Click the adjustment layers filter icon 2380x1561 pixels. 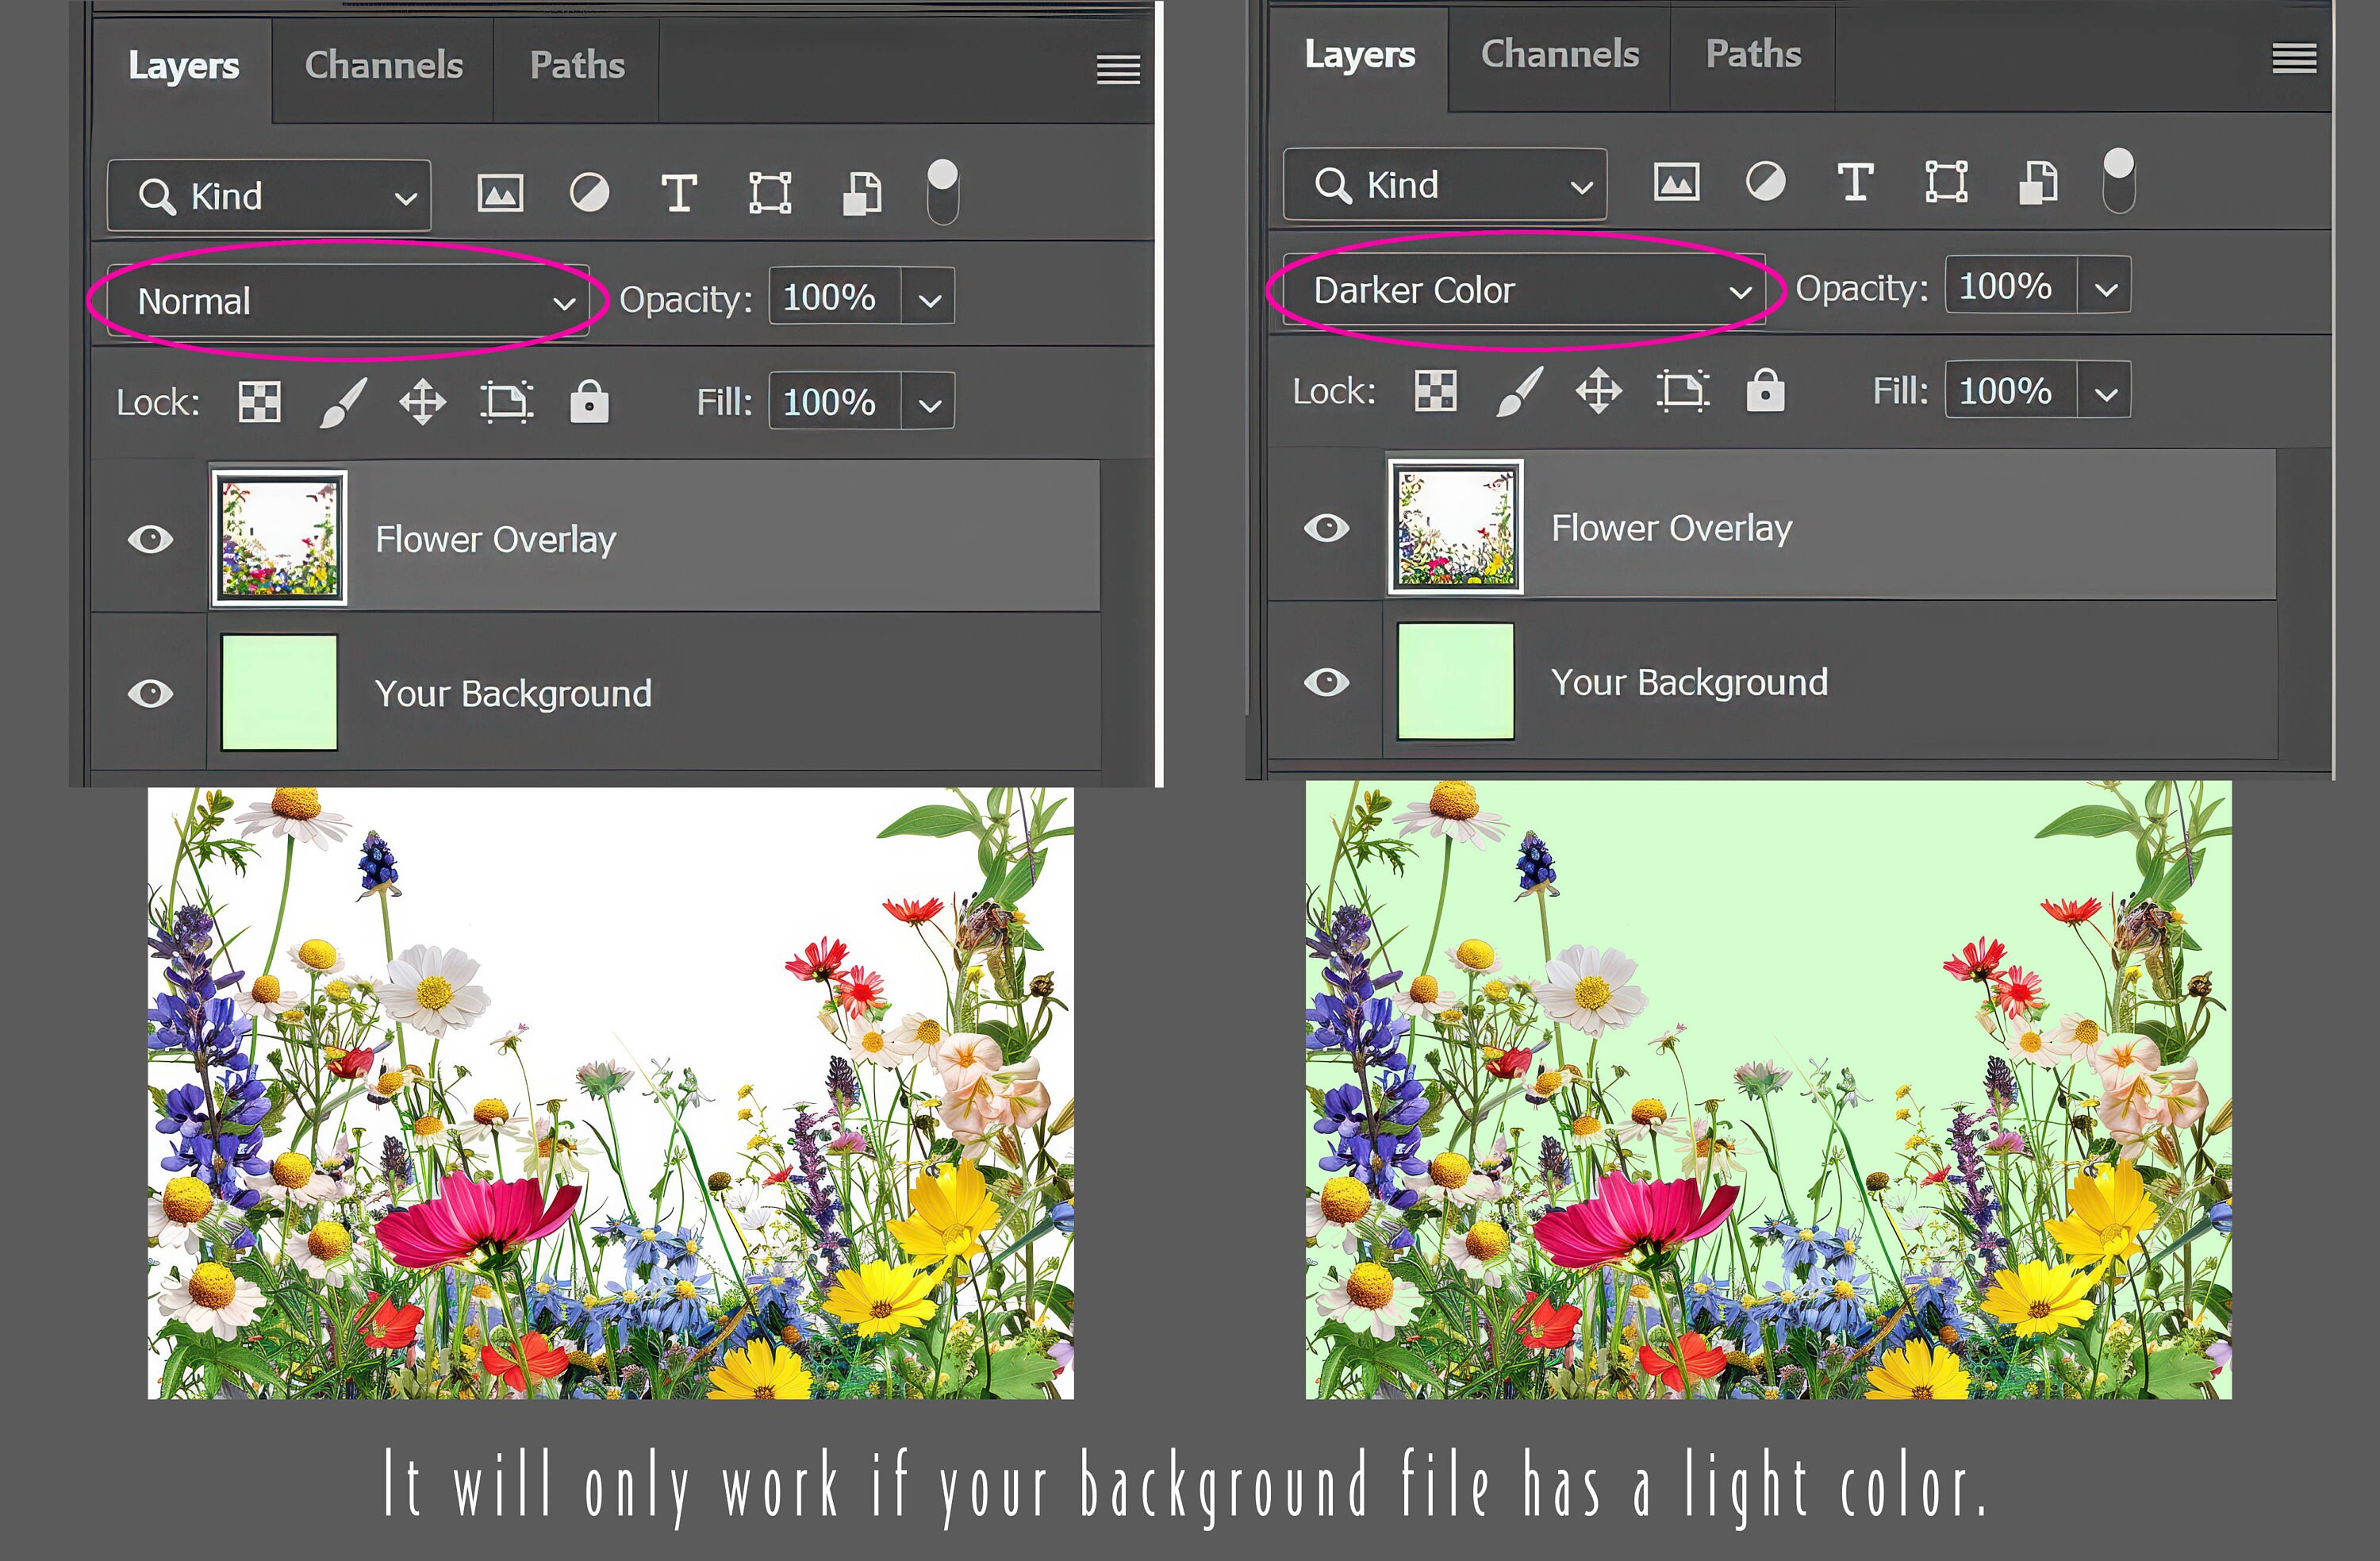[591, 193]
